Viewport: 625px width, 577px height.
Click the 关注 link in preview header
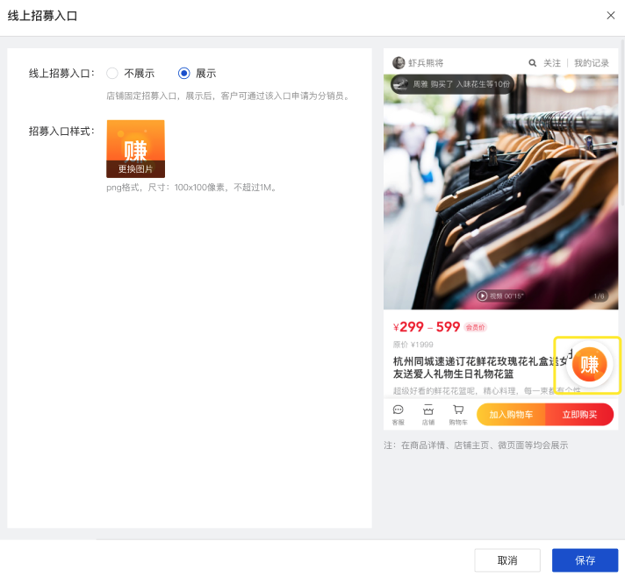click(552, 63)
